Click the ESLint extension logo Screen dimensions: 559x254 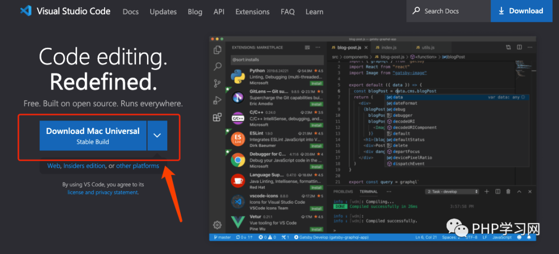click(x=238, y=139)
